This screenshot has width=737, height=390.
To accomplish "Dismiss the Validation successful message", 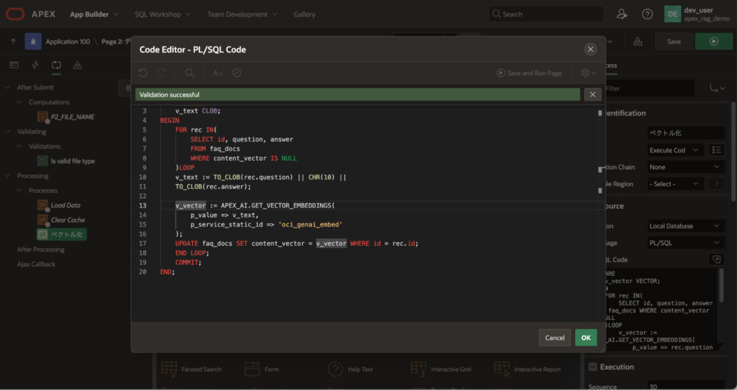I will pyautogui.click(x=593, y=94).
